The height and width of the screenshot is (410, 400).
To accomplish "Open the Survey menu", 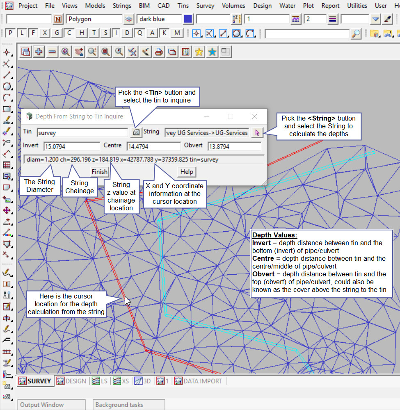I will pyautogui.click(x=205, y=6).
